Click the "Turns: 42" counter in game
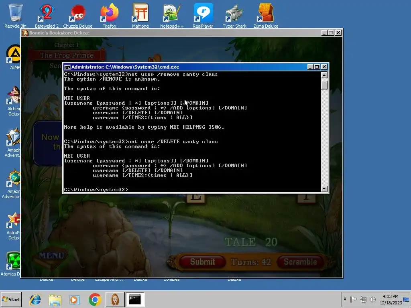Screen dimensions: 411x308 coord(251,262)
